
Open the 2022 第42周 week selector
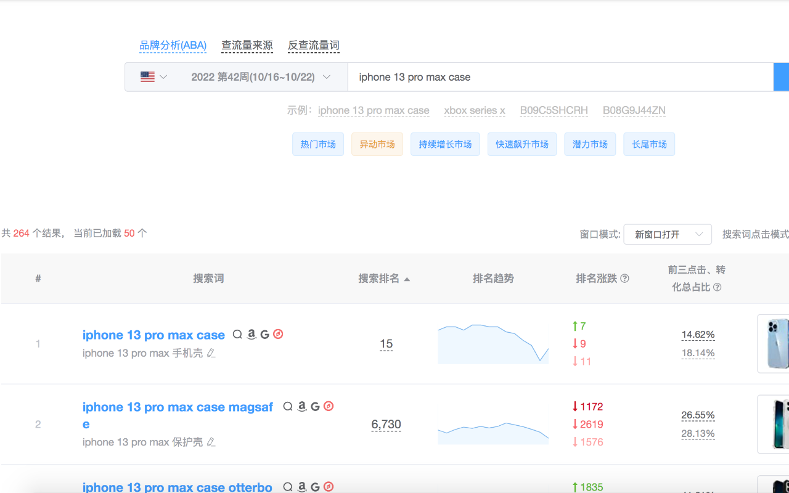click(261, 77)
